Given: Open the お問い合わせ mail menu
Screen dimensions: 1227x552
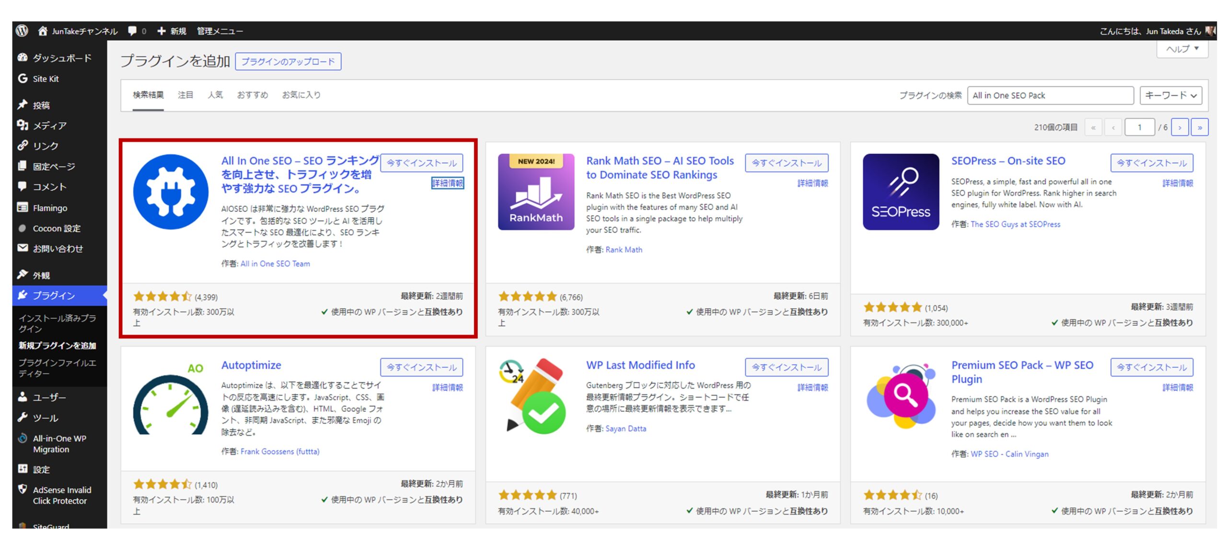Looking at the screenshot, I should pyautogui.click(x=59, y=249).
